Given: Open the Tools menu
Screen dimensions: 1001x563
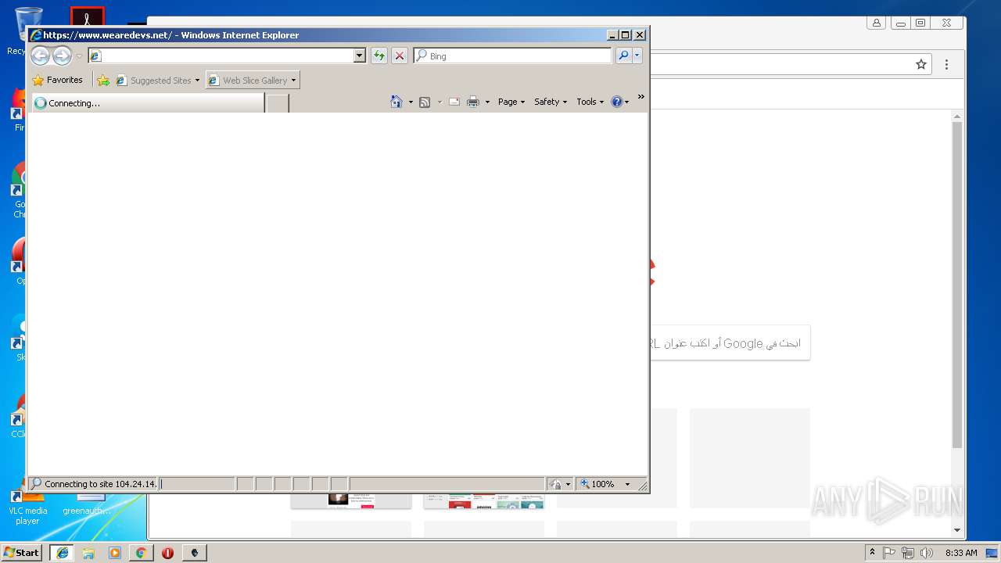Looking at the screenshot, I should tap(590, 102).
